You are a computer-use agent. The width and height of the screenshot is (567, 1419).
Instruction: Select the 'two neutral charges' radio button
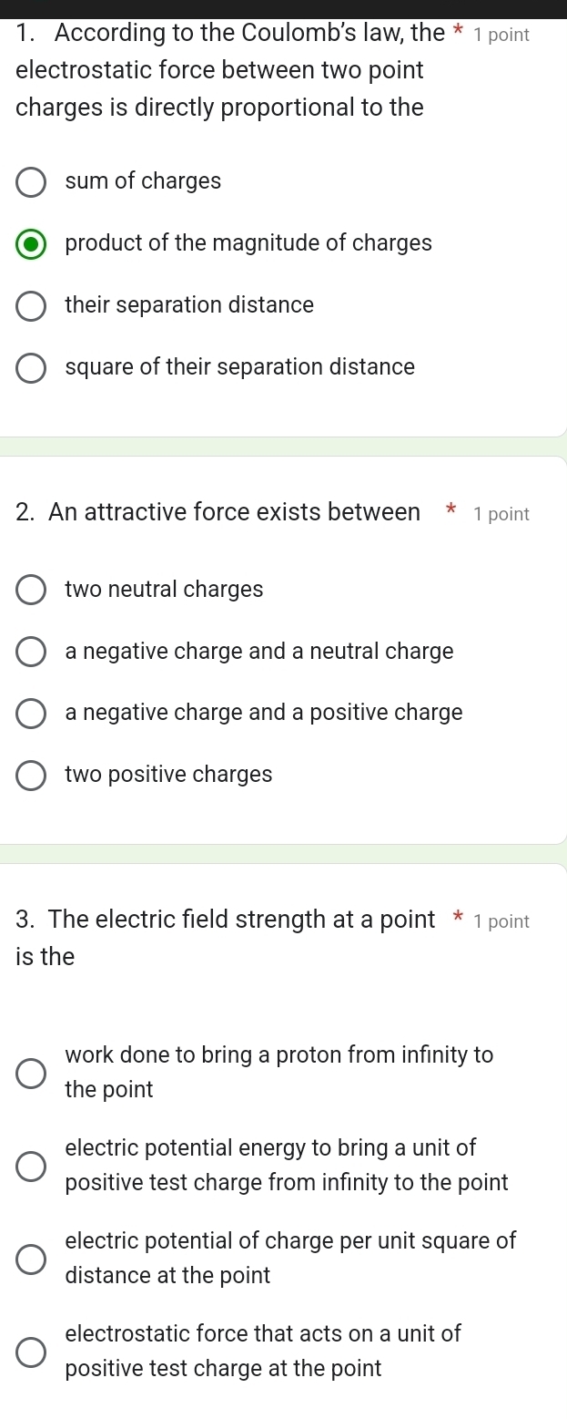(31, 591)
